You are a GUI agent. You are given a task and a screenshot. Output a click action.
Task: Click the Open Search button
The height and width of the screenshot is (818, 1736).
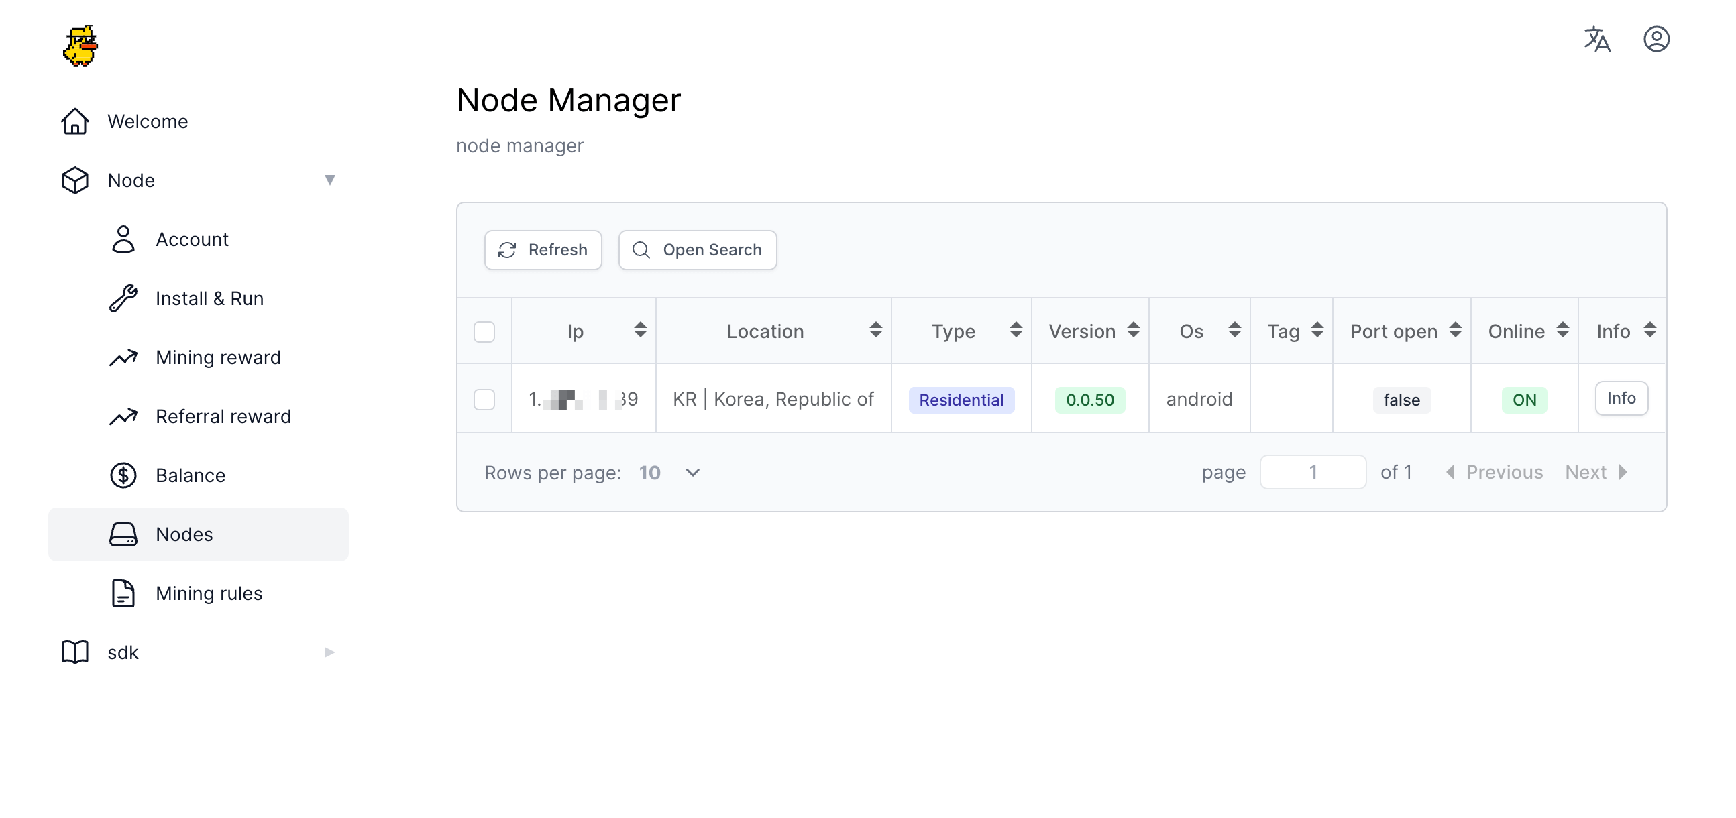pos(697,250)
